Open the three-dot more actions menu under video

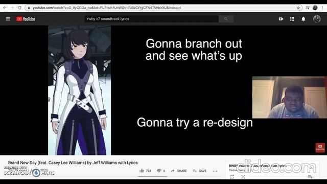click(215, 171)
